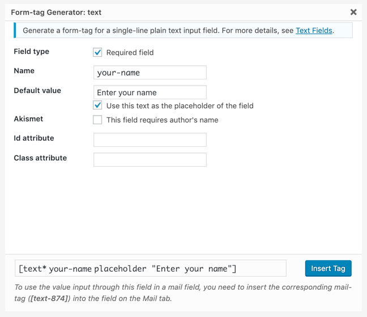
Task: Uncheck the Required field checkbox
Action: pos(97,52)
